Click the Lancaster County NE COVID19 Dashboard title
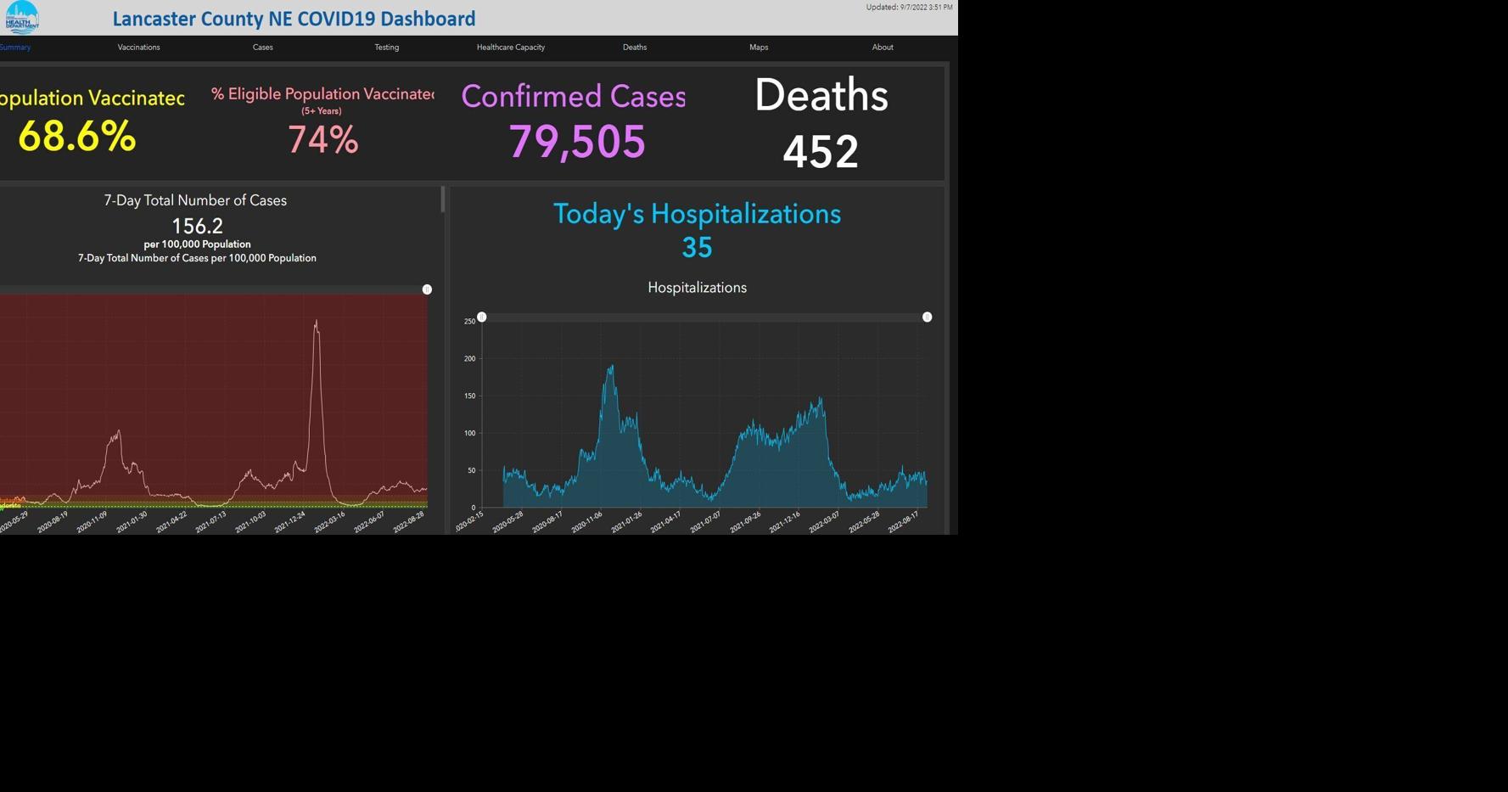Screen dimensions: 1508x792 point(294,19)
